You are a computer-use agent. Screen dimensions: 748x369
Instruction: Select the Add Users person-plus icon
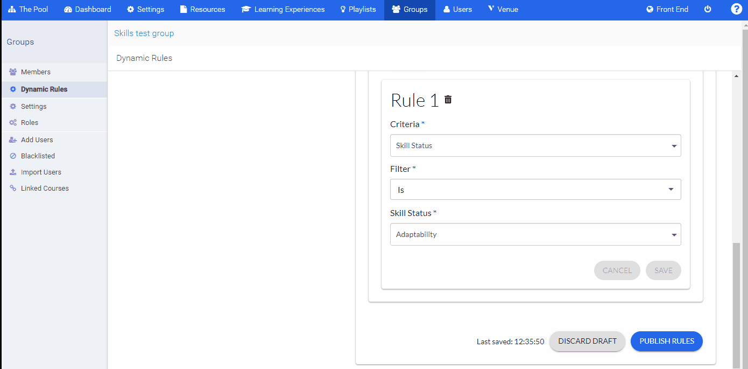[12, 140]
